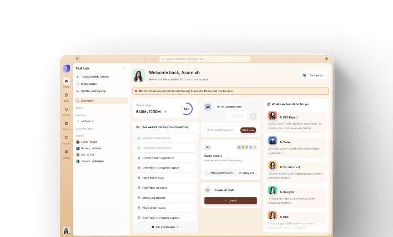
Task: Click the back navigation arrow
Action: click(x=145, y=59)
